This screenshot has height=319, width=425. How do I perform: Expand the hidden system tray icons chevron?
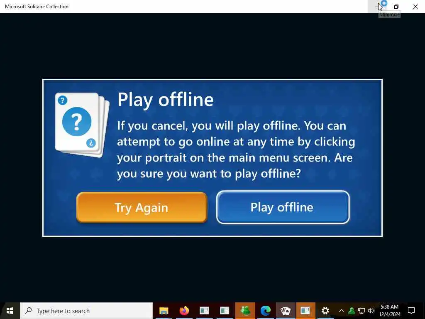342,311
